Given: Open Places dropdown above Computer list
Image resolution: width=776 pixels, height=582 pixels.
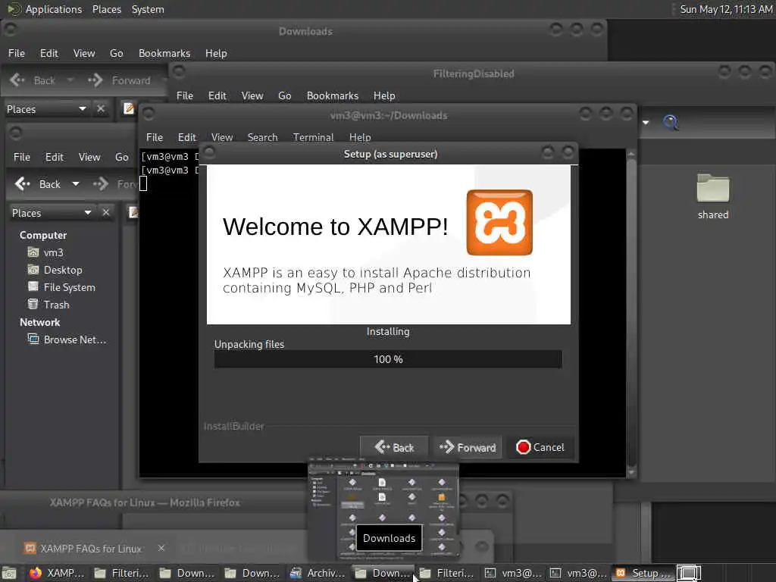Looking at the screenshot, I should click(x=51, y=213).
